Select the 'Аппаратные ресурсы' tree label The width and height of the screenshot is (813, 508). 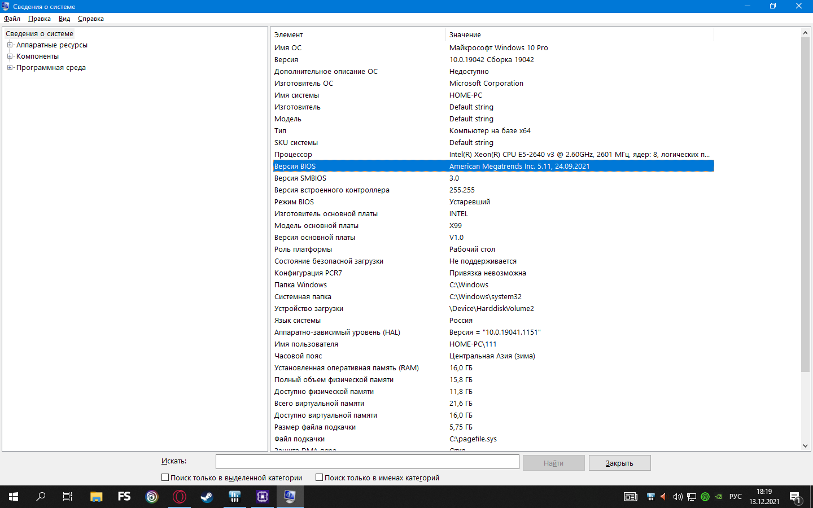52,45
